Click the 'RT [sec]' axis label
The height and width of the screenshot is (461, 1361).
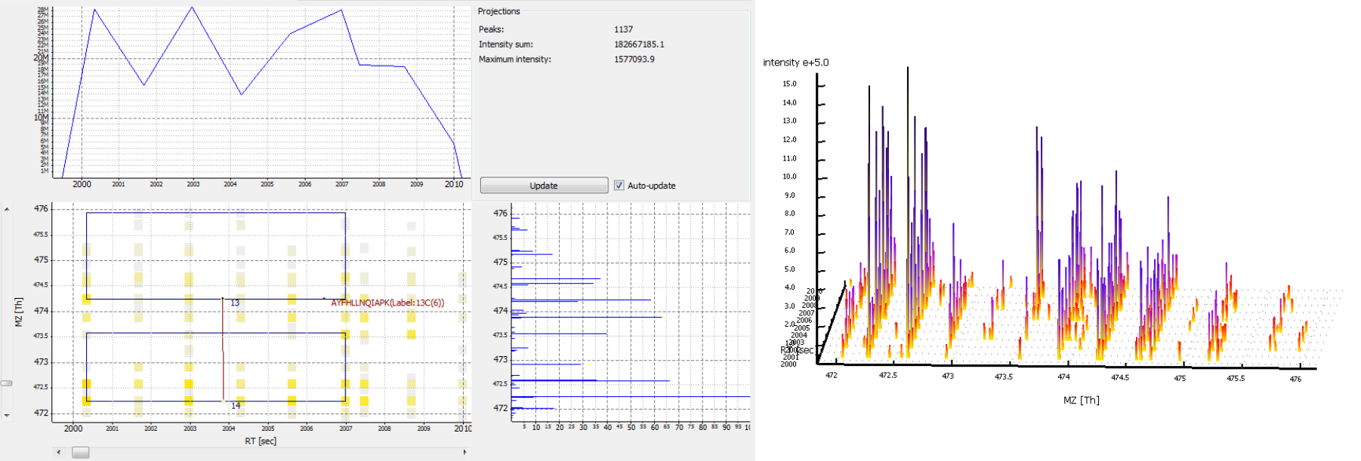260,441
